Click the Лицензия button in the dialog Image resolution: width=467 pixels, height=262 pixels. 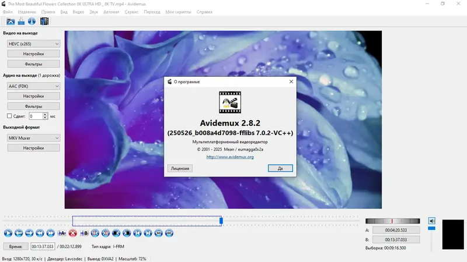tap(180, 168)
